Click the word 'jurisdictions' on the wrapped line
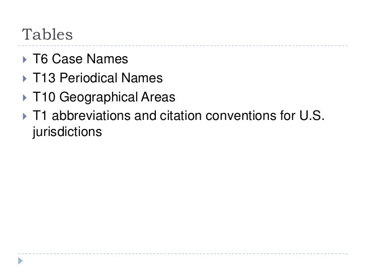 [x=67, y=131]
